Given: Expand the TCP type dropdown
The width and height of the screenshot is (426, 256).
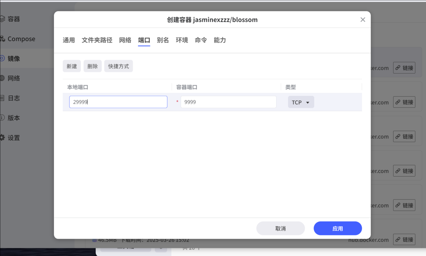Looking at the screenshot, I should (301, 102).
